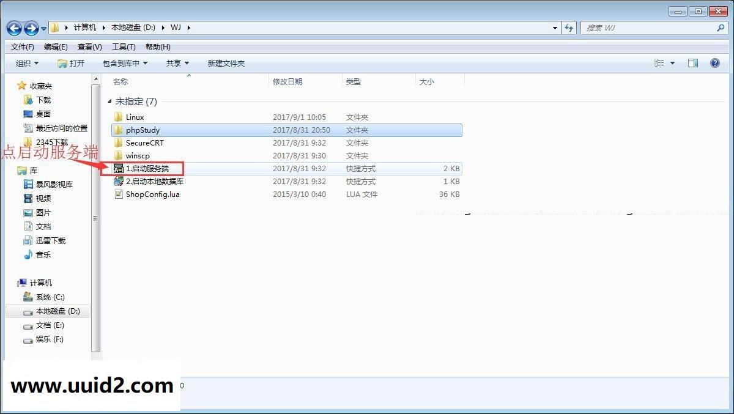The height and width of the screenshot is (414, 734).
Task: Open help via the question mark icon
Action: [714, 62]
